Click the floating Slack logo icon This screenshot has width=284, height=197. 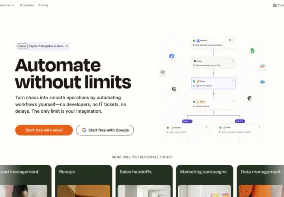(262, 66)
